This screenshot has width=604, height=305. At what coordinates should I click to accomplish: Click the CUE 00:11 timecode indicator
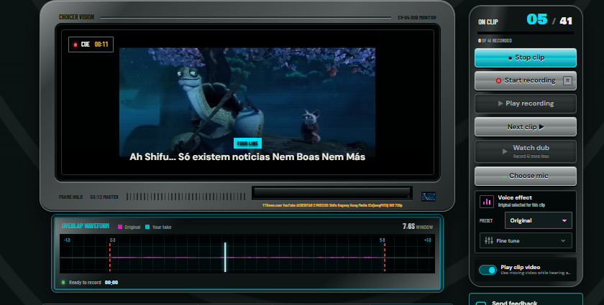(x=91, y=44)
